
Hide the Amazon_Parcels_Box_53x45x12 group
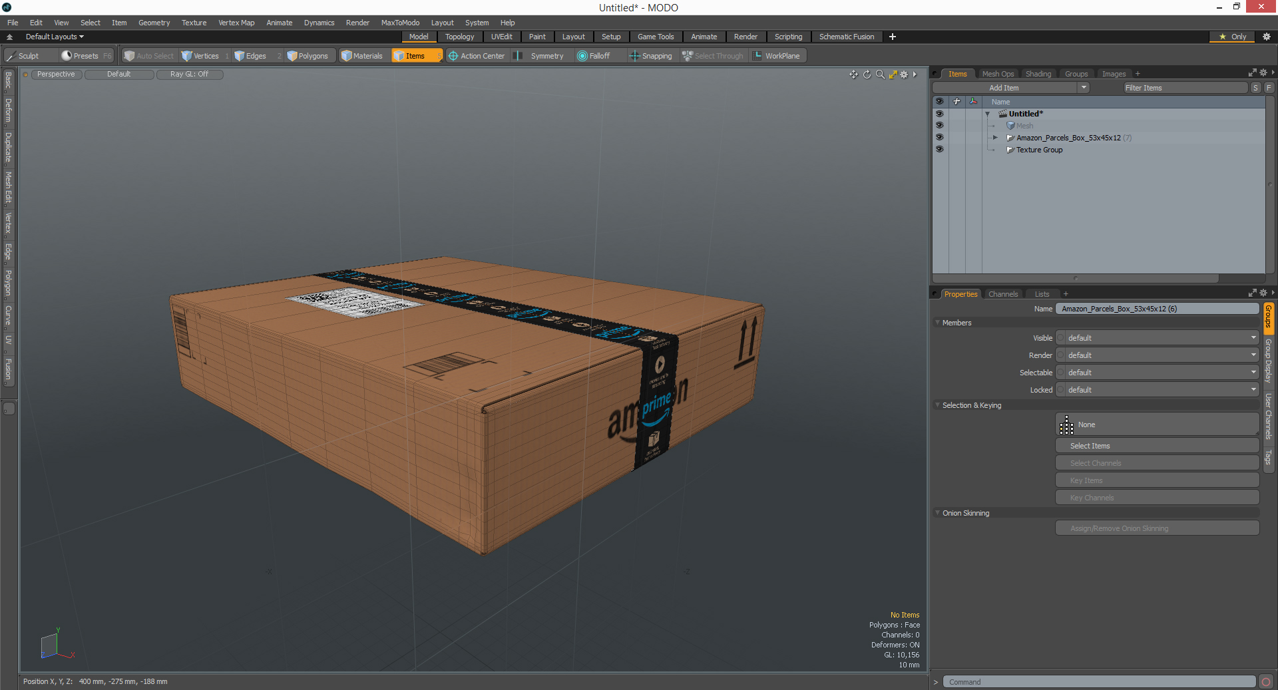pyautogui.click(x=939, y=138)
